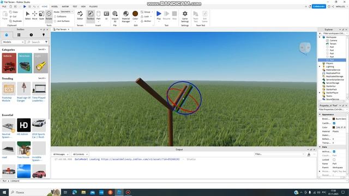Check the Locked property checkbox
Viewport: 349px width, 196px height.
[x=334, y=160]
